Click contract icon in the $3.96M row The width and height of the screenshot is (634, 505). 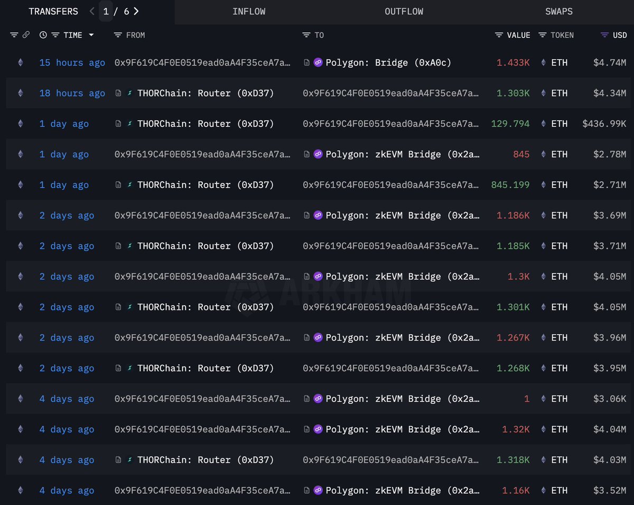tap(306, 338)
